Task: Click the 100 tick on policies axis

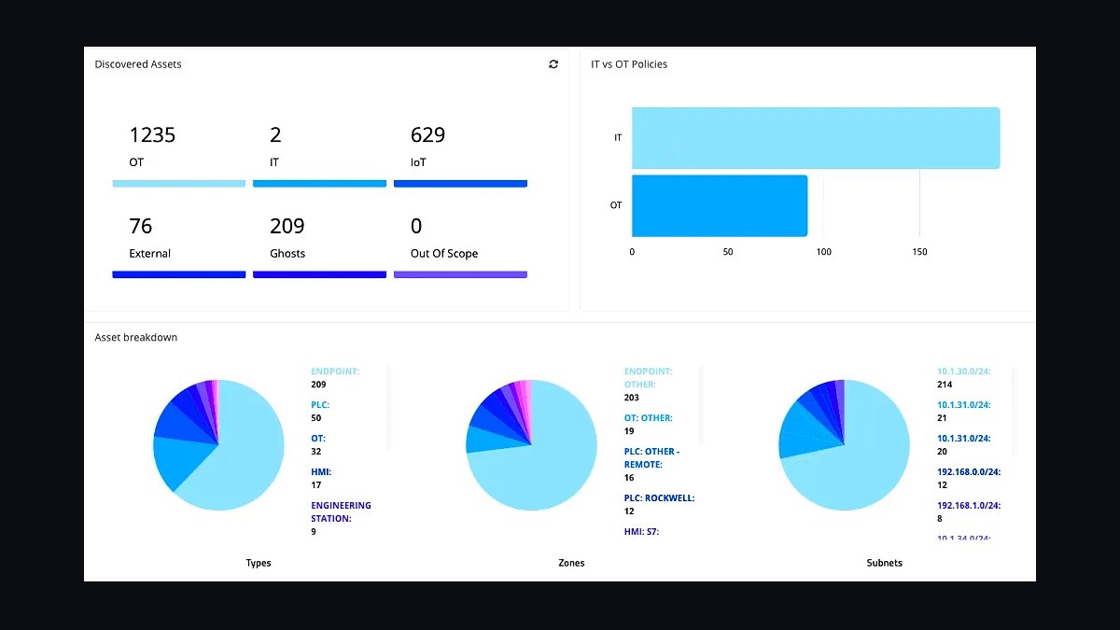Action: click(824, 252)
